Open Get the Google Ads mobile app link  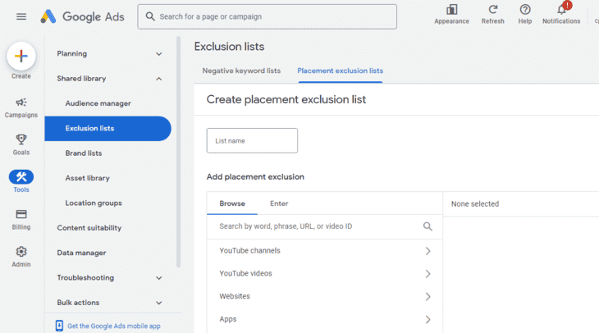pos(114,326)
